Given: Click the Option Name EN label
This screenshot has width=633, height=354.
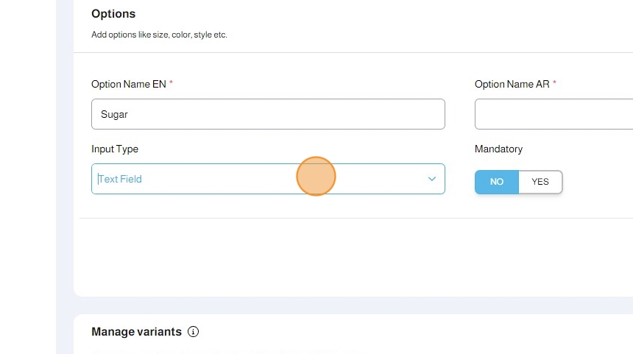Looking at the screenshot, I should tap(128, 84).
